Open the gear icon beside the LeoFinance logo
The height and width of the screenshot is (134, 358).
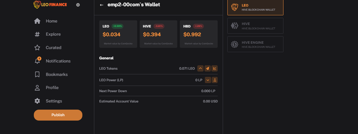(78, 5)
